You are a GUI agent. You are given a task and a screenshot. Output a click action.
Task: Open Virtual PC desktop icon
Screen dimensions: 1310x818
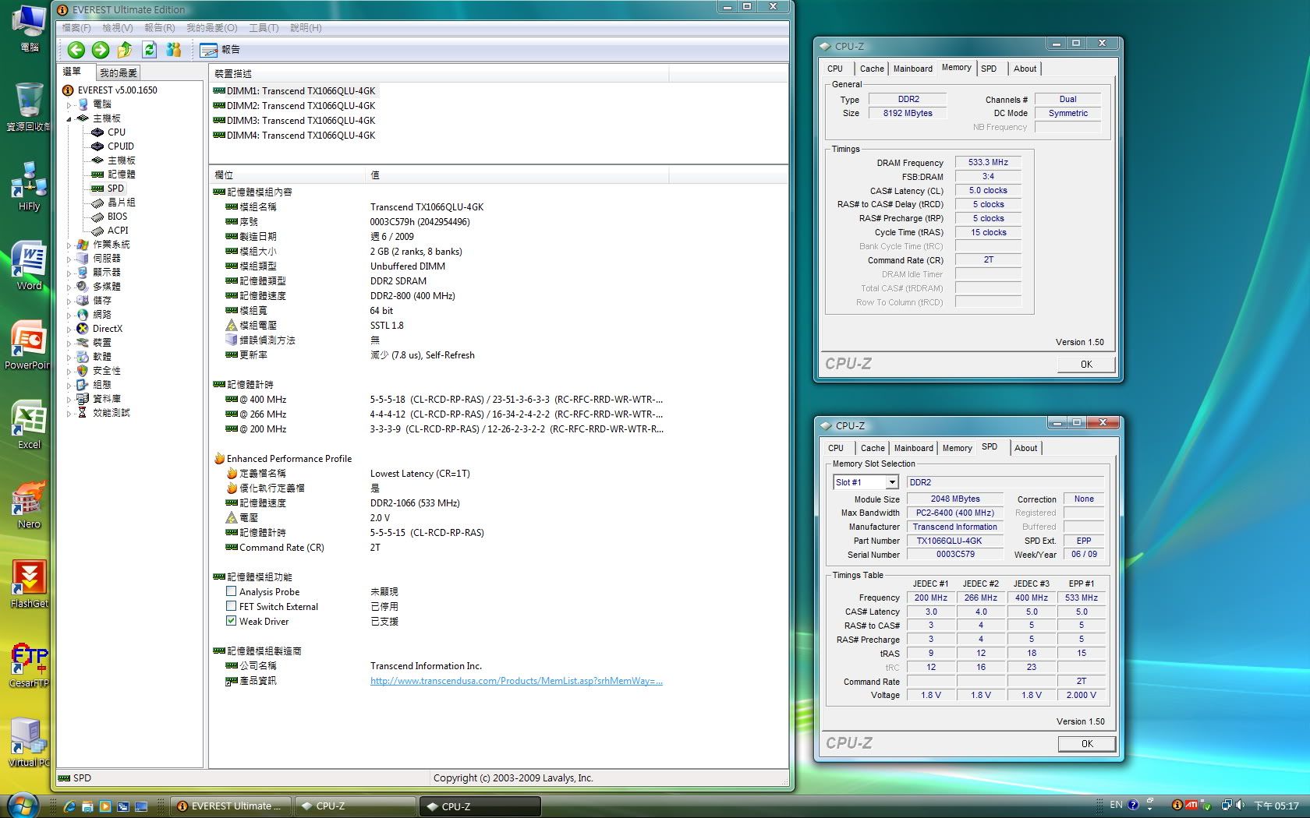[29, 743]
